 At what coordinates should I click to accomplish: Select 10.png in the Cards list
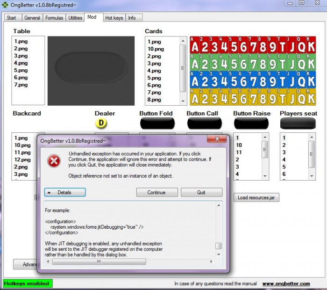pyautogui.click(x=156, y=49)
